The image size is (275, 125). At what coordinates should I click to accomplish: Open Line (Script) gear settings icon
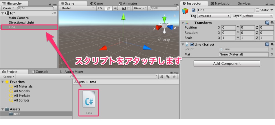tap(272, 44)
